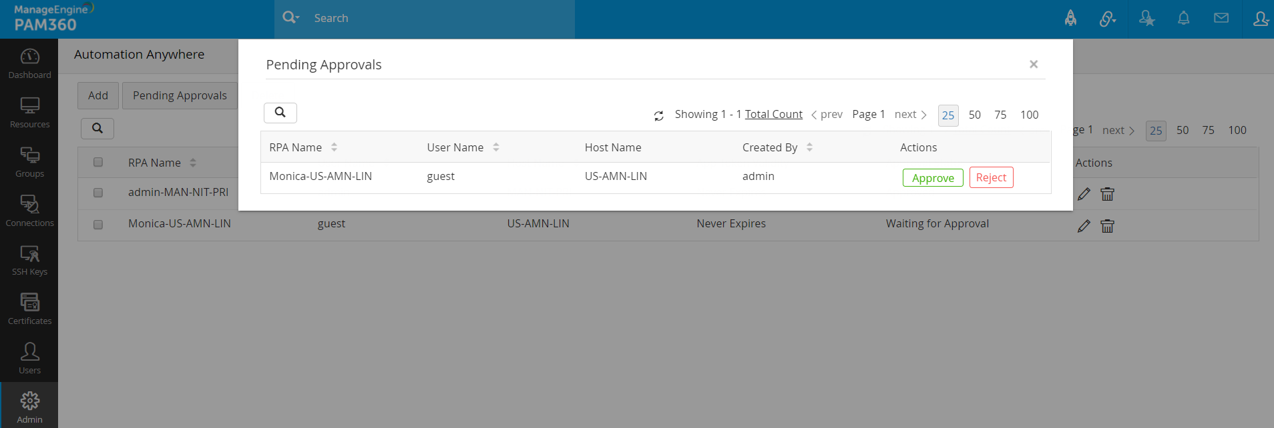
Task: Click the ManageEngine PAM360 logo
Action: [53, 18]
